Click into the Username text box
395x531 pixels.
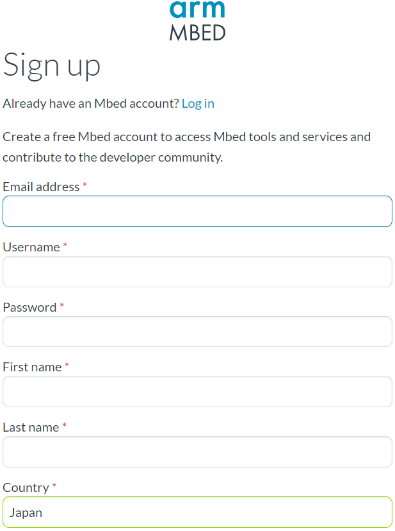coord(197,271)
